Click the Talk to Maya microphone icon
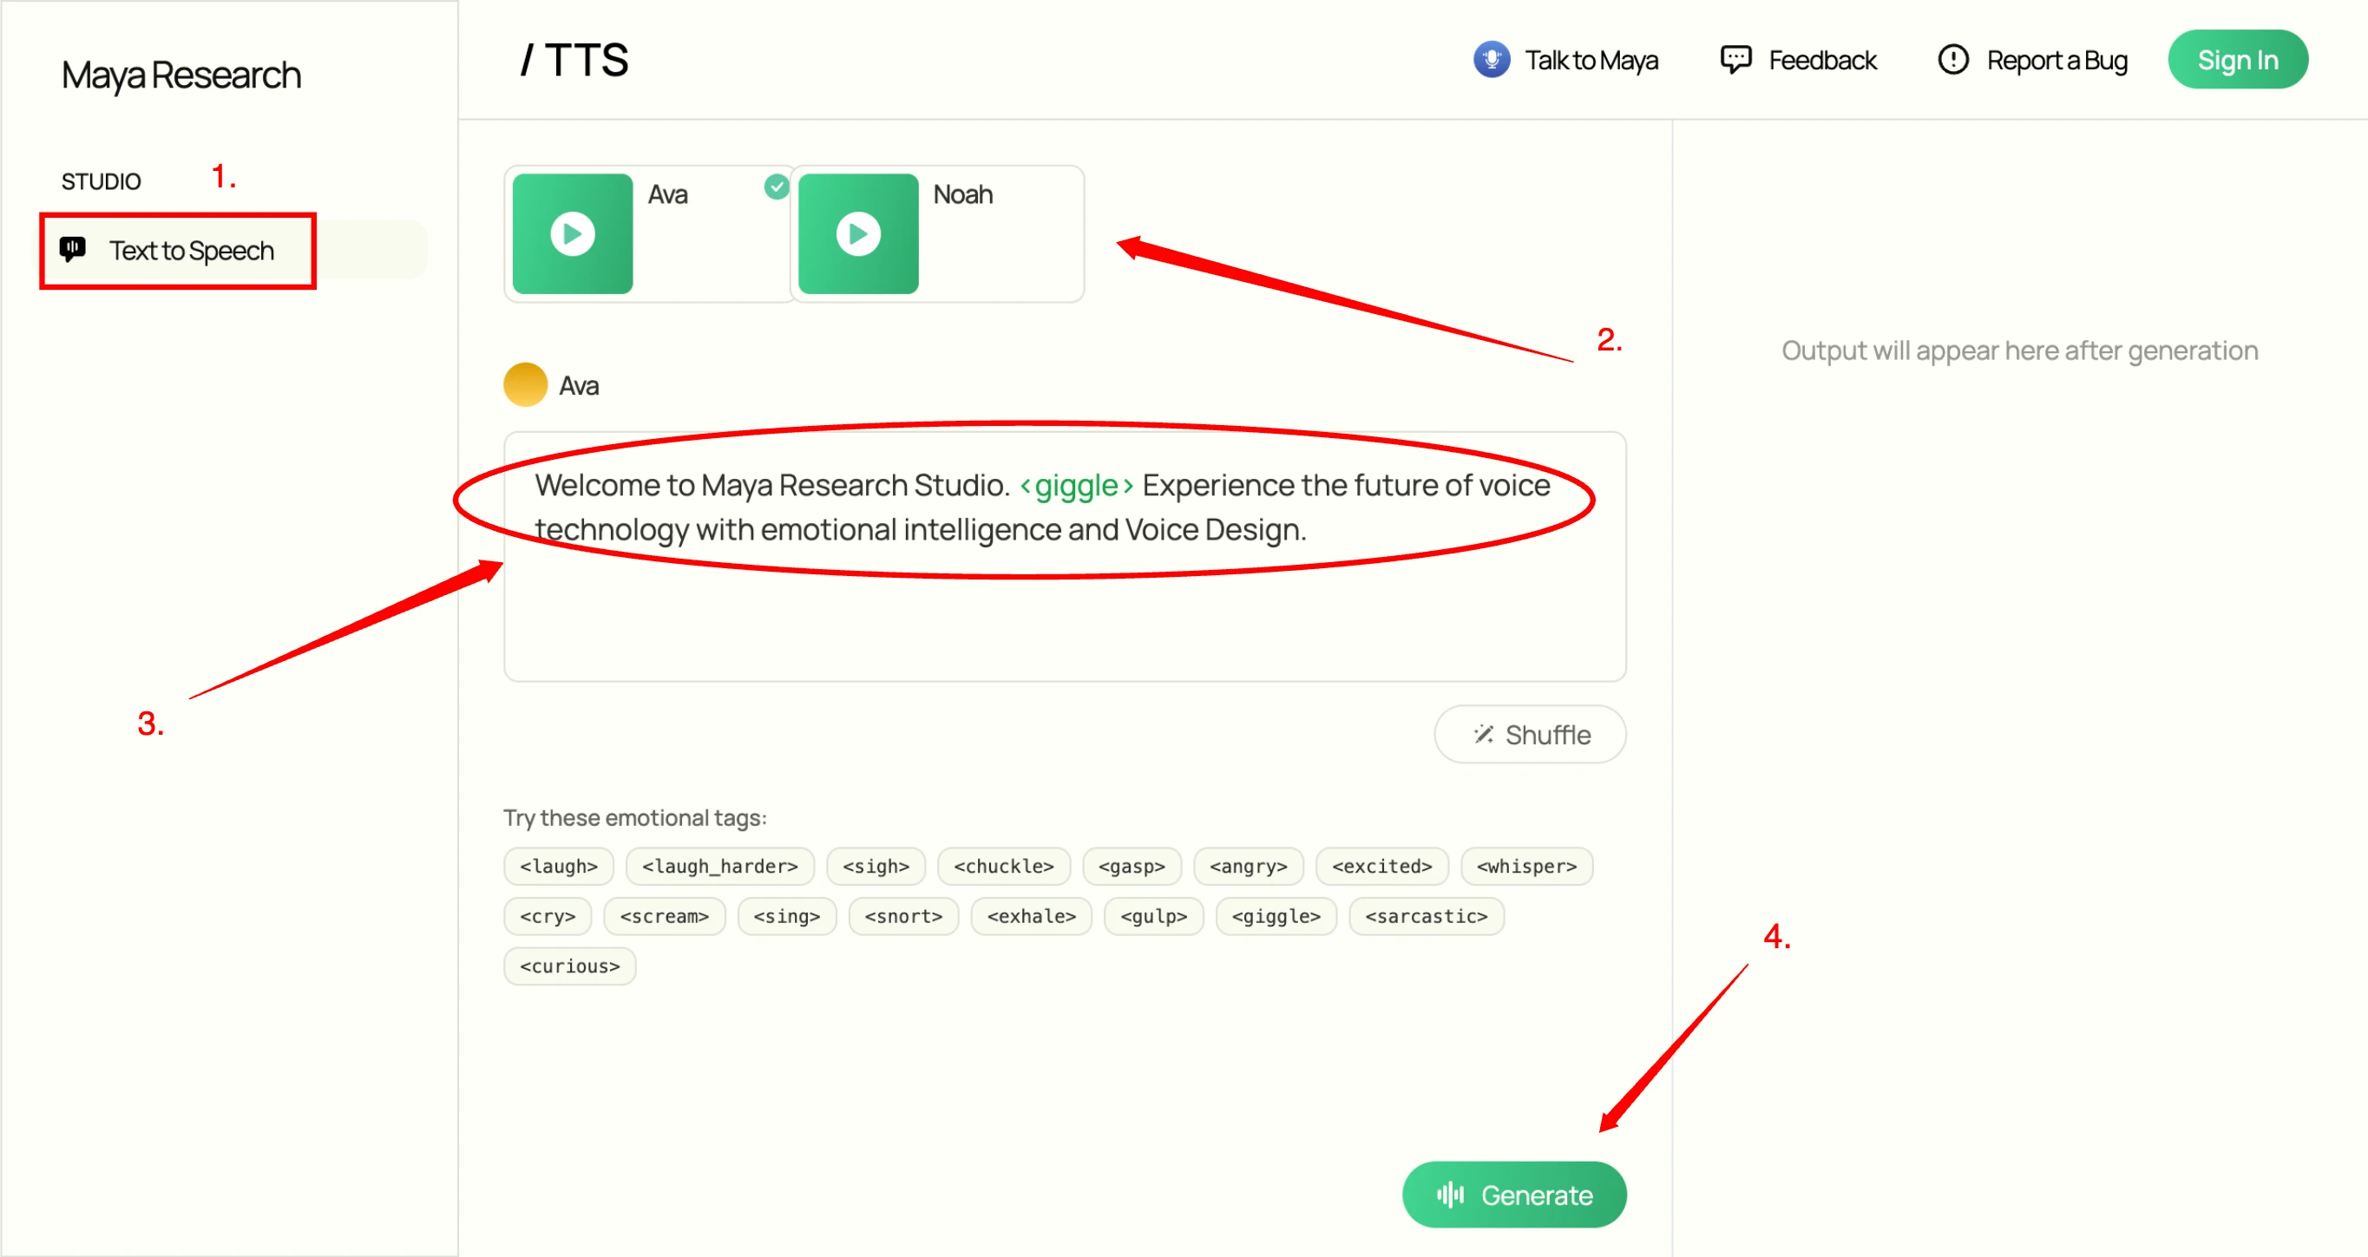The image size is (2368, 1257). (x=1491, y=60)
